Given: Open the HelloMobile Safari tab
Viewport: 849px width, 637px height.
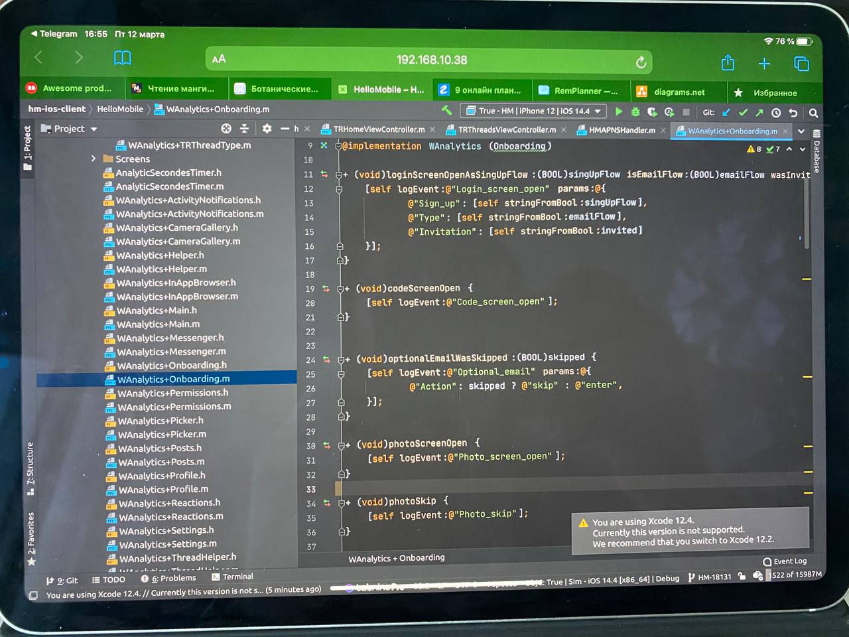Looking at the screenshot, I should pos(381,89).
